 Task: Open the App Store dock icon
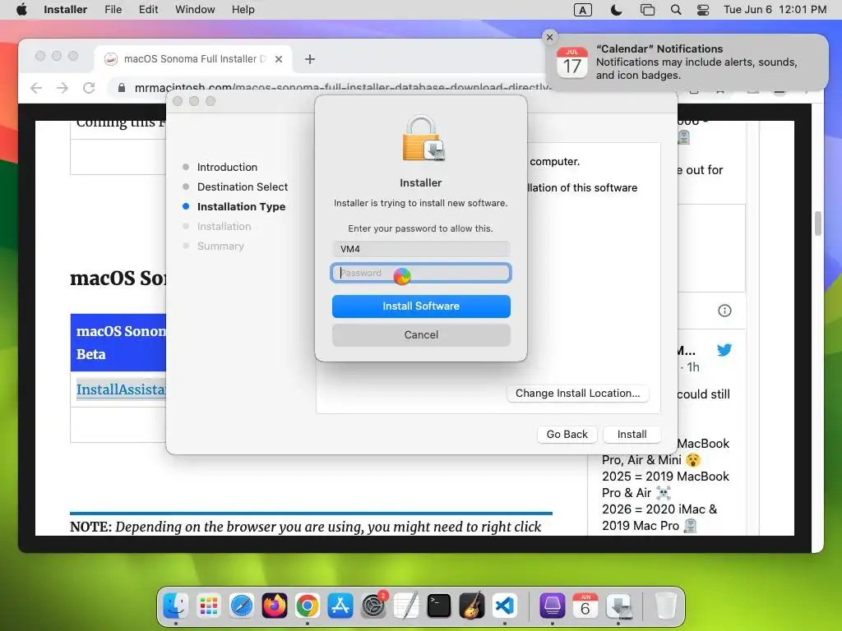[340, 606]
